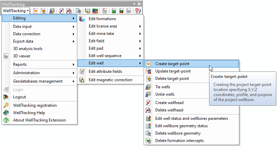Click Create wellhead icon in the toolbar
Viewport: 277px width, 146px height.
pyautogui.click(x=62, y=11)
